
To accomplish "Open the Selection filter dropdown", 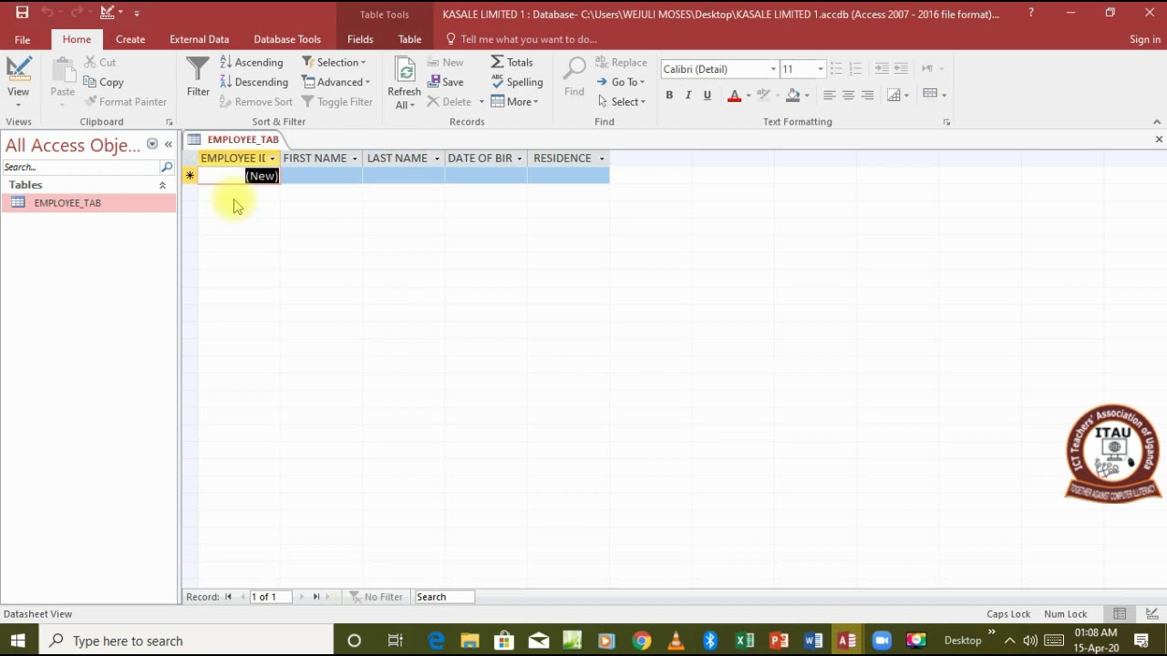I will pos(335,62).
